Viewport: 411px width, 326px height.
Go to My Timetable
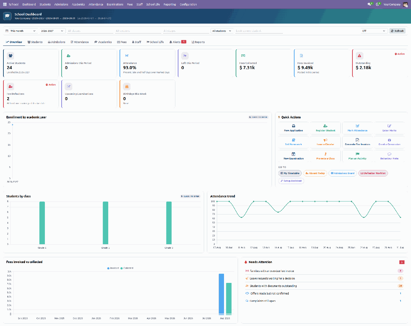290,173
